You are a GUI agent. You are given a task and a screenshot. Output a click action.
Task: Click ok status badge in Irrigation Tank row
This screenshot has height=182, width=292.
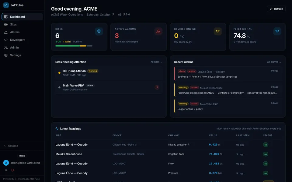266,154
